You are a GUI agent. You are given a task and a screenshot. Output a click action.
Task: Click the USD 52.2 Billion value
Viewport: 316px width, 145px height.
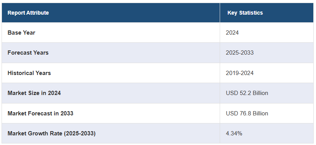pyautogui.click(x=247, y=93)
